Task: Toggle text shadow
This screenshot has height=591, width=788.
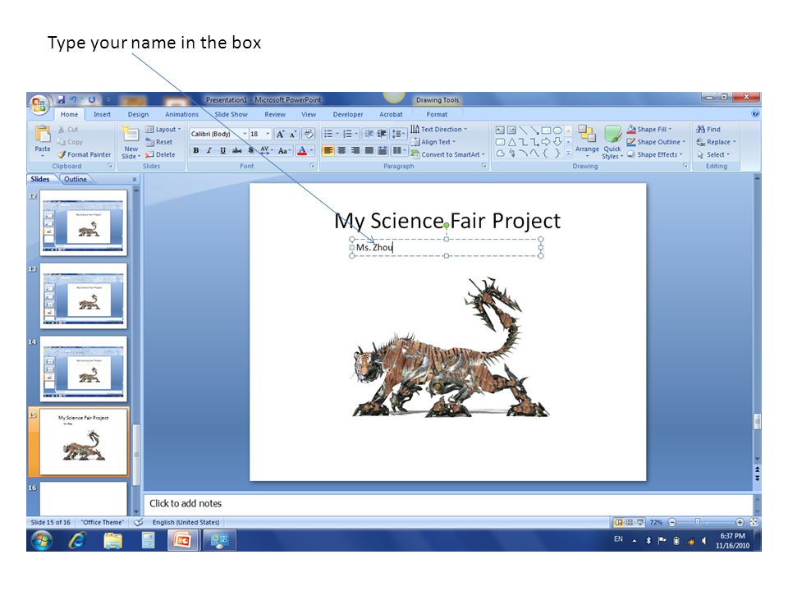Action: pos(251,150)
